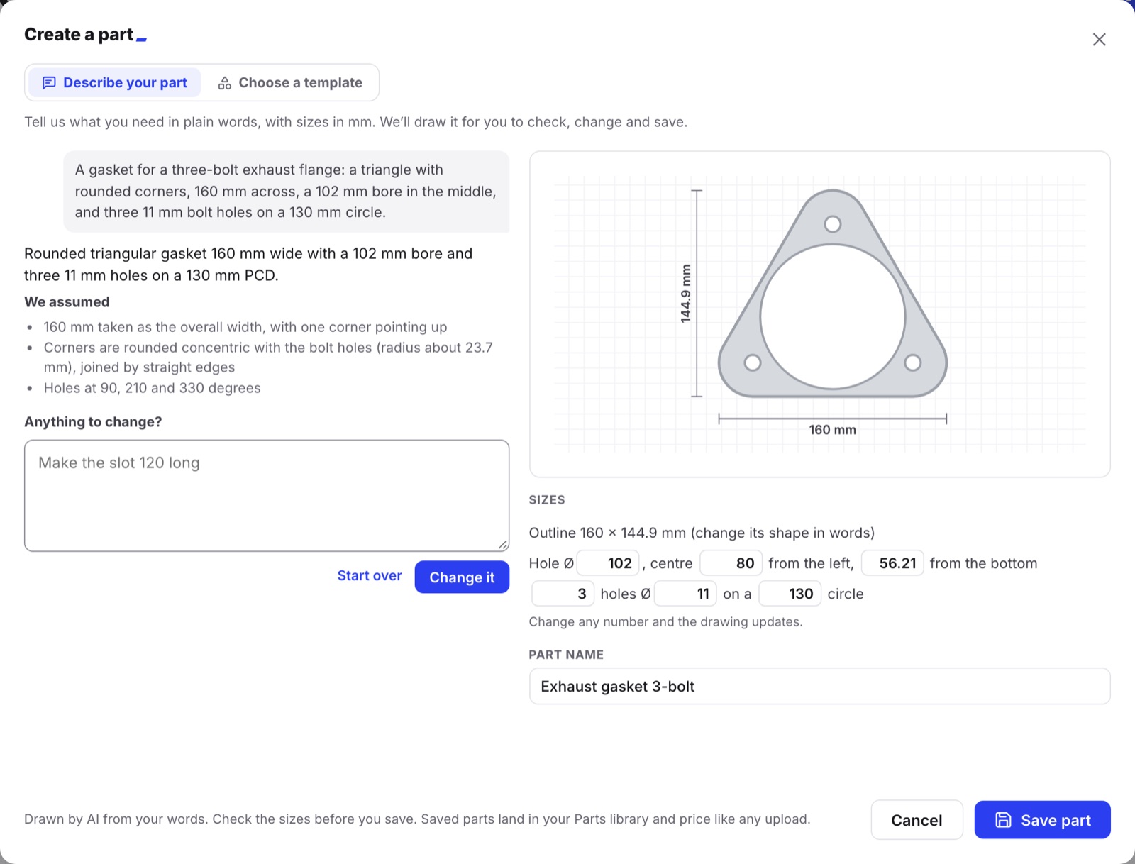1135x864 pixels.
Task: Click the 'Corners are rounded concentric' assumption
Action: tap(268, 358)
